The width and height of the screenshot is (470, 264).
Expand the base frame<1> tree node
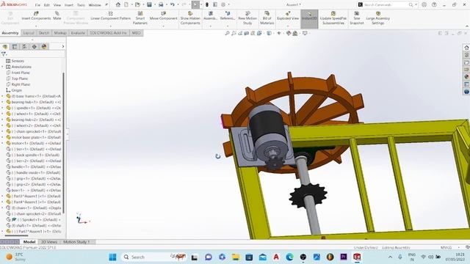click(x=3, y=96)
